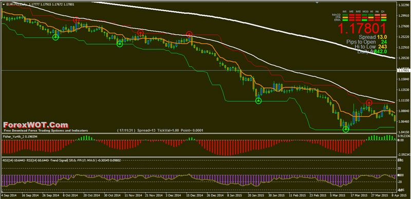Click the 4 Sep 2014 date label
The width and height of the screenshot is (411, 199).
(8, 195)
